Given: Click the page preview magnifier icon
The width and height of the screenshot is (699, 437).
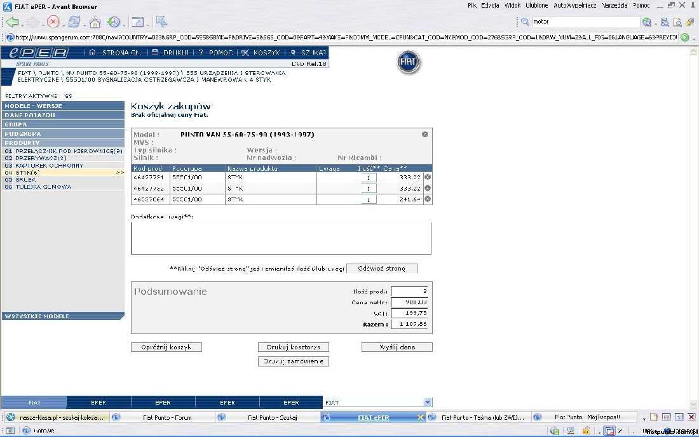Looking at the screenshot, I should coord(677,22).
